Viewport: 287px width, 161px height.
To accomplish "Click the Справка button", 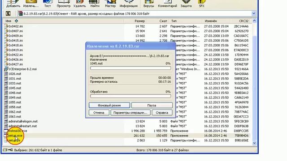I will (x=162, y=113).
